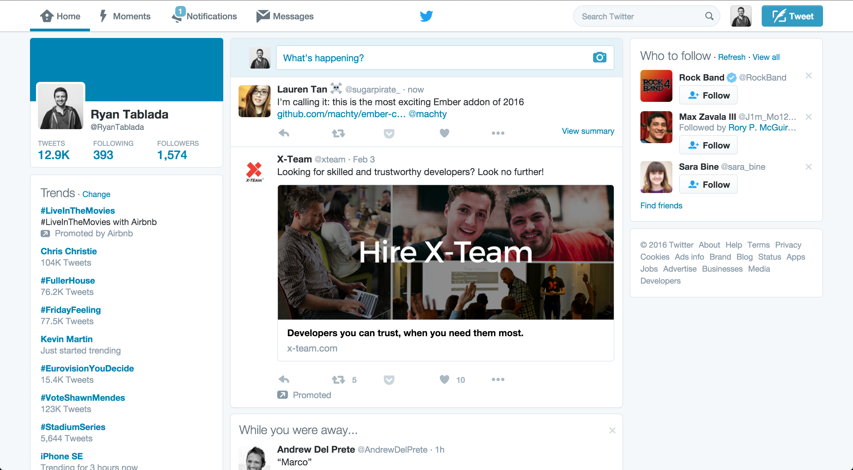Open the #FridayFeeling trend
This screenshot has height=470, width=853.
pos(71,310)
